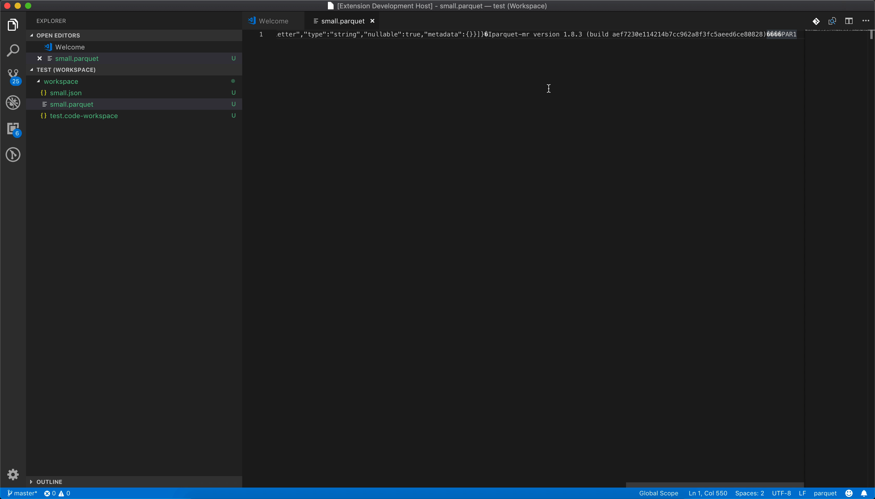Click the master* git branch in status bar
875x499 pixels.
(22, 493)
